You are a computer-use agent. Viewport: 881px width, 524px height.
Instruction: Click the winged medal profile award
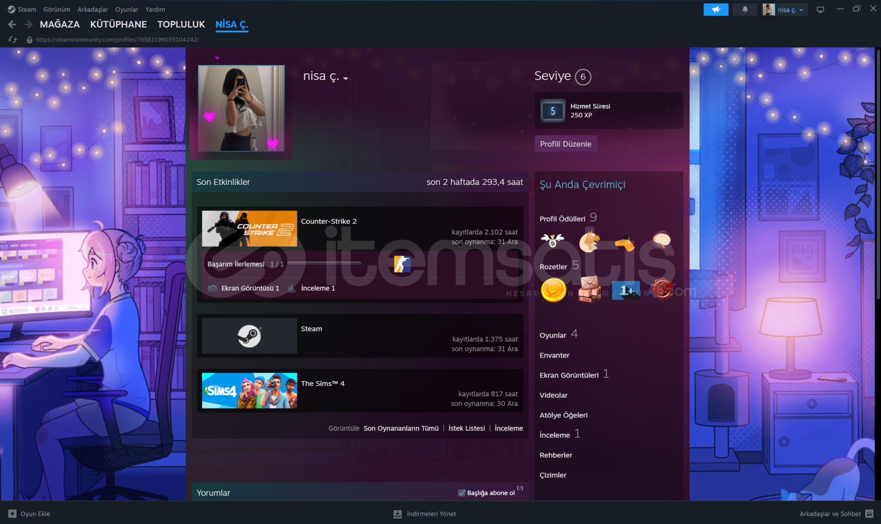click(x=553, y=240)
